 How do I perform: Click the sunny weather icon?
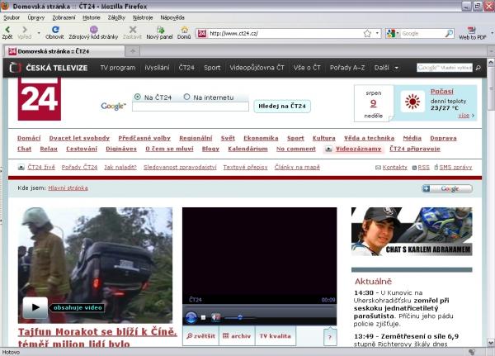[x=412, y=102]
